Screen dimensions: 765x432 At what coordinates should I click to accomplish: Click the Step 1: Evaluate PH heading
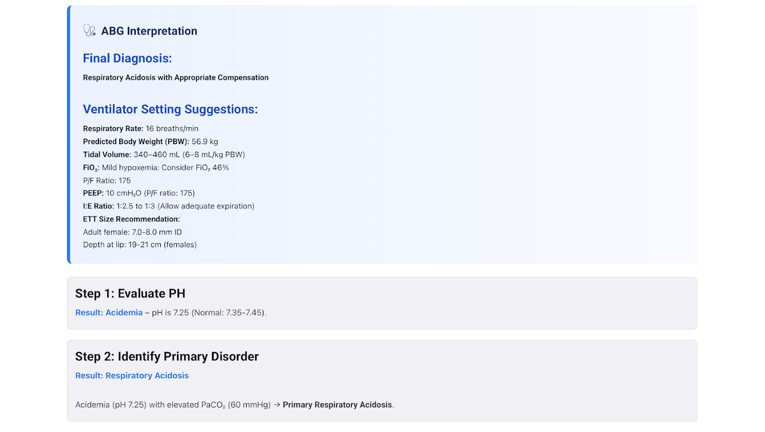click(x=130, y=294)
